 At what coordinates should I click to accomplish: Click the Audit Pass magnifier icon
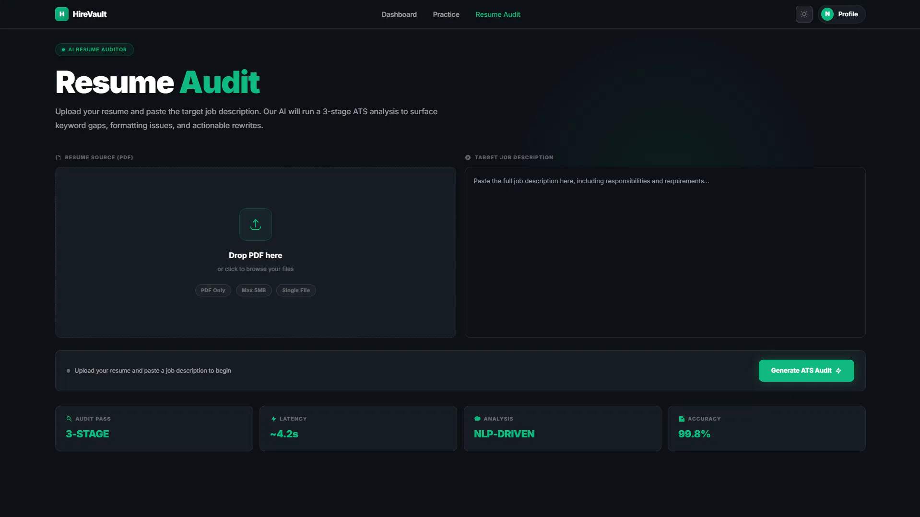click(x=69, y=419)
